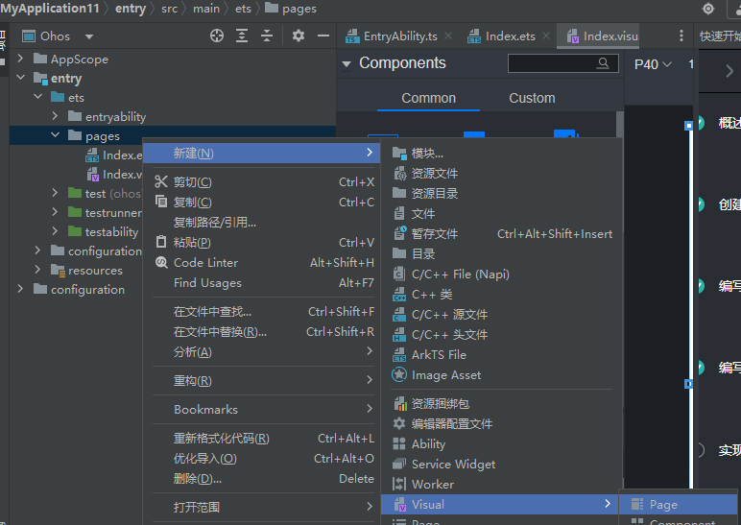The height and width of the screenshot is (525, 741).
Task: Create new 编辑器配置文件 item
Action: point(502,424)
